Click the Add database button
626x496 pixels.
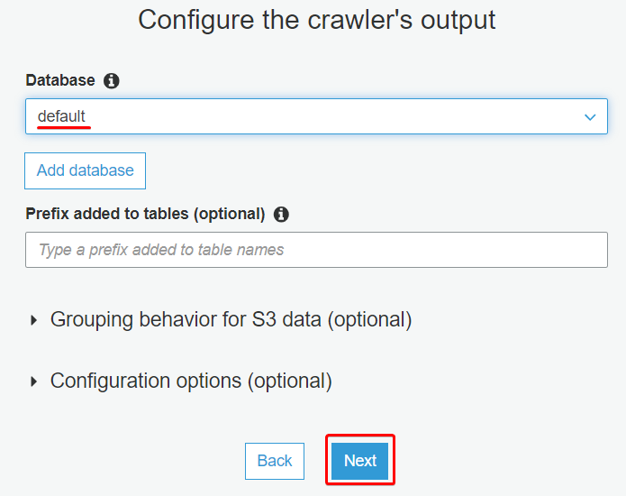coord(85,170)
